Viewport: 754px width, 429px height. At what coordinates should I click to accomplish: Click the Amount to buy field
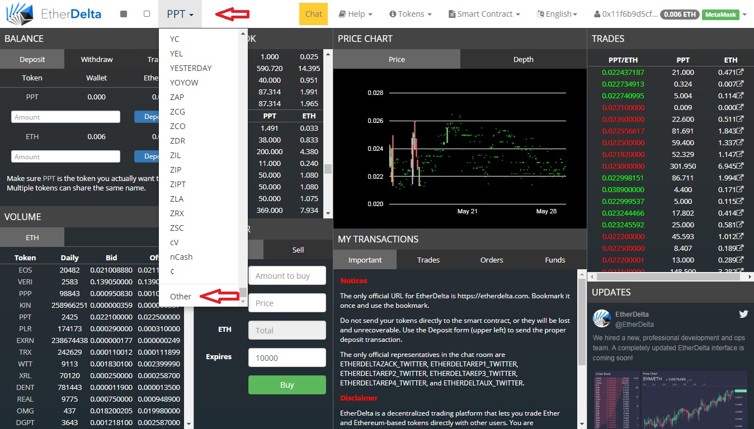(287, 275)
